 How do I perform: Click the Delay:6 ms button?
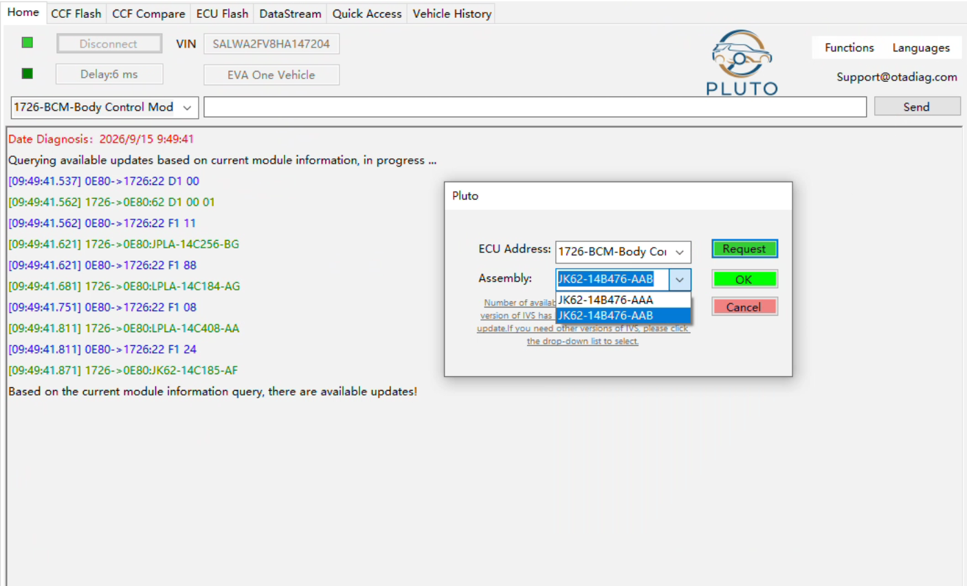click(109, 74)
